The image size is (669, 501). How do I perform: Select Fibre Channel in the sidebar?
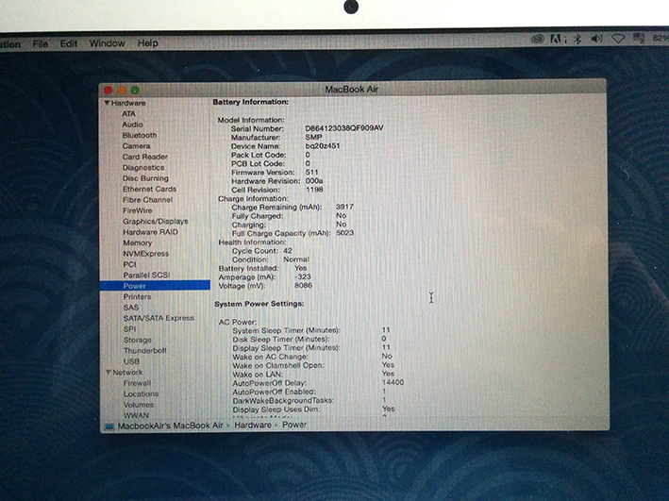(147, 200)
